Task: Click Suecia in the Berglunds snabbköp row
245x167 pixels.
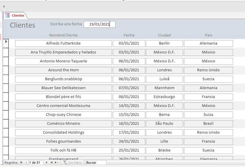Action: 208,79
